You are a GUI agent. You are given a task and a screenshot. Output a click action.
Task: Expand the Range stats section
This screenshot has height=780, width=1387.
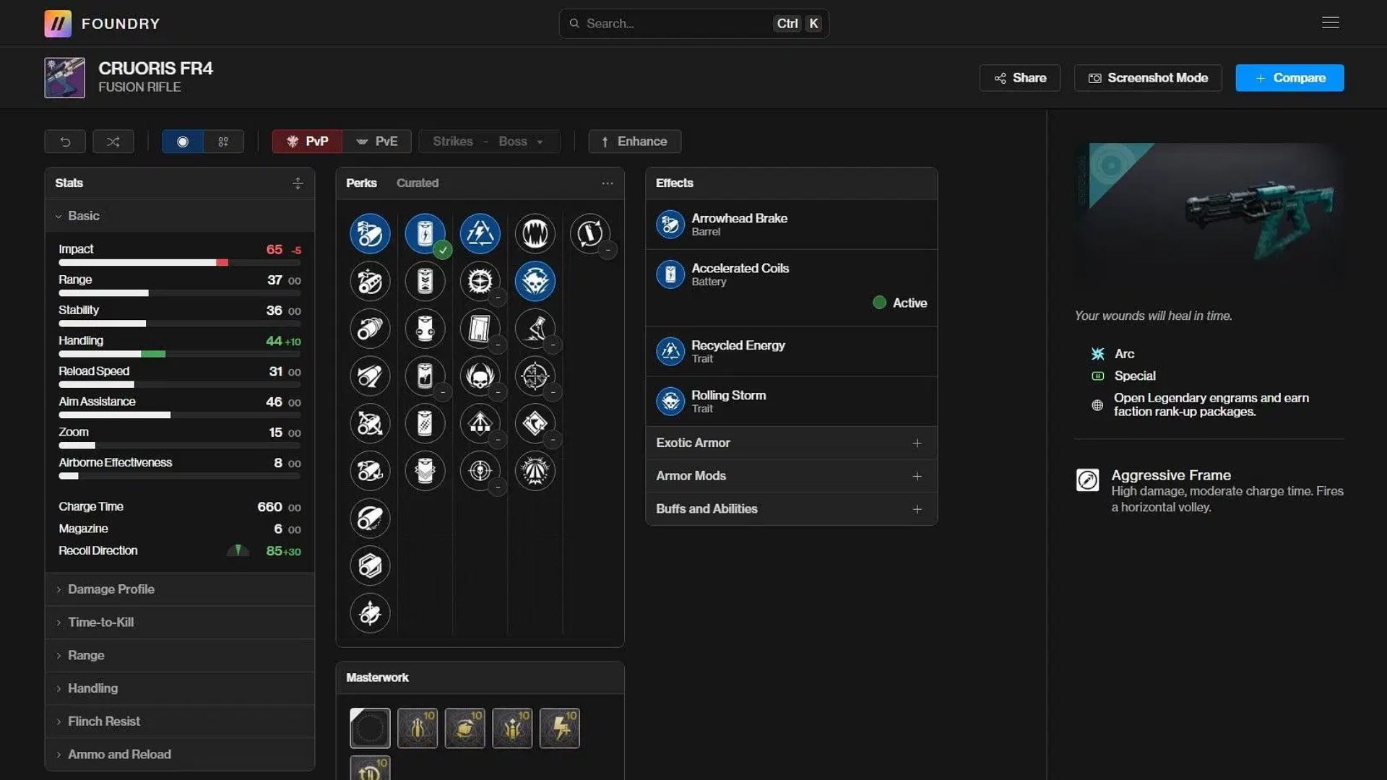tap(179, 656)
